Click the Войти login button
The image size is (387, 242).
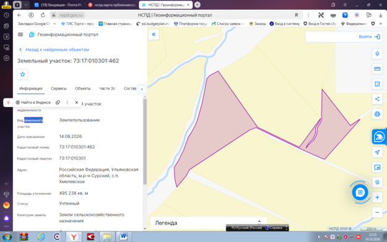pos(369,37)
